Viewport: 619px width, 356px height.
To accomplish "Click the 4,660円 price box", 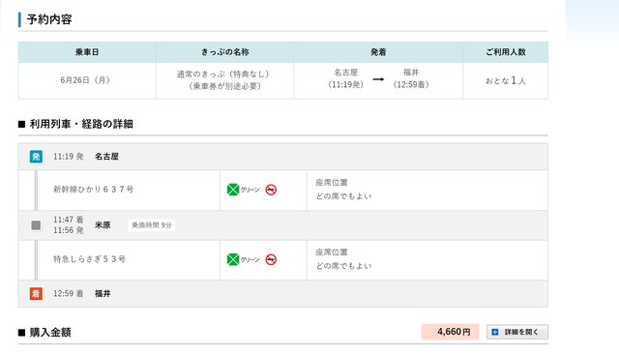I will coord(450,332).
